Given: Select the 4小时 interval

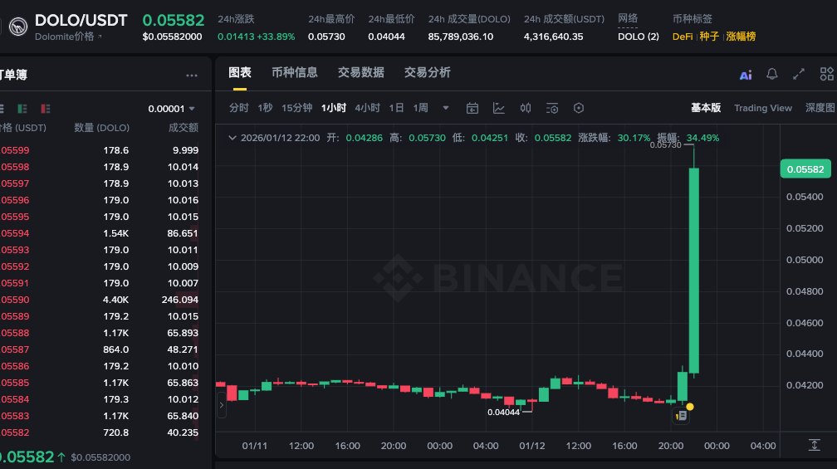Looking at the screenshot, I should click(367, 108).
